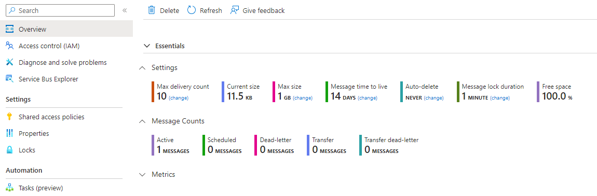The width and height of the screenshot is (597, 196).
Task: Collapse the Settings section chevron
Action: (x=142, y=68)
